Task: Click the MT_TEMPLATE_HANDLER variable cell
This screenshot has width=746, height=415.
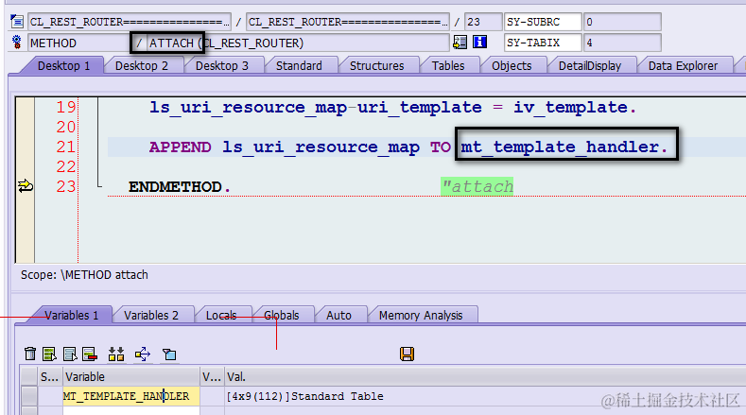Action: pos(131,396)
